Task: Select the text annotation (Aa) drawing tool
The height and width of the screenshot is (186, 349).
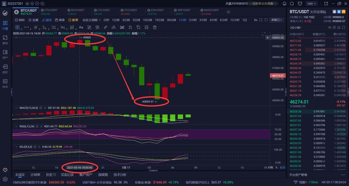Action: pos(81,27)
